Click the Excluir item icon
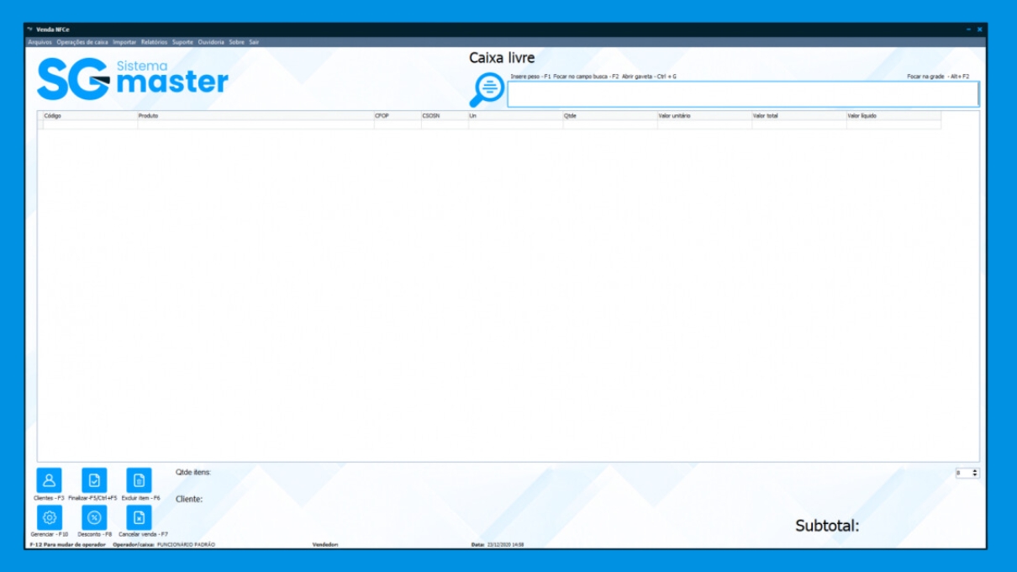Screen dimensions: 1017x572 (139, 480)
